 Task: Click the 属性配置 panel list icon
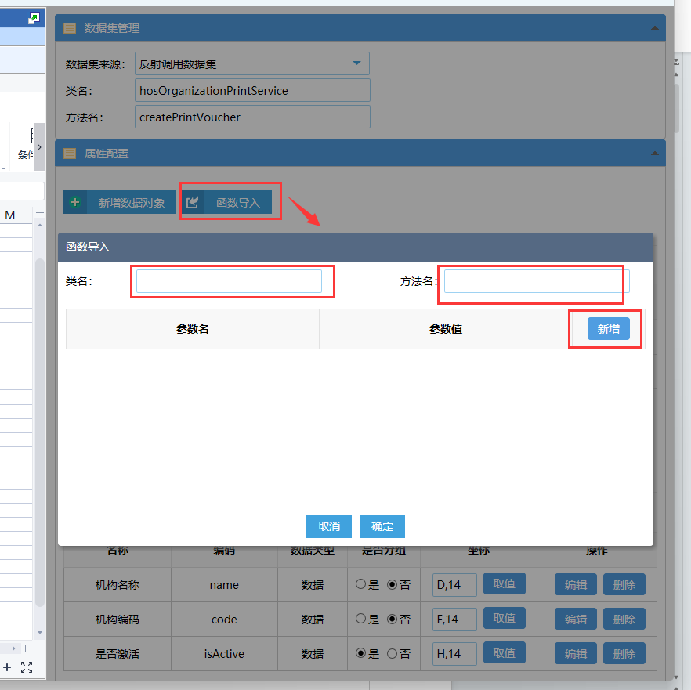pos(70,154)
